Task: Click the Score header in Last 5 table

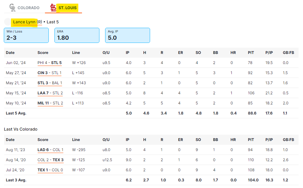Action: tap(43, 53)
